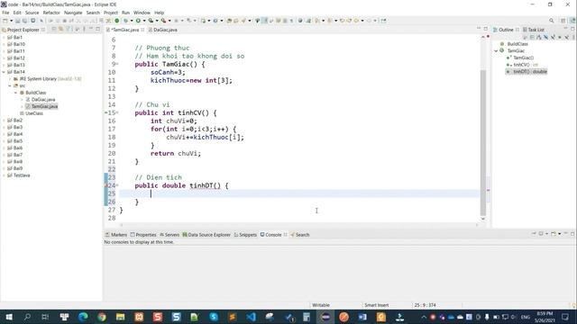
Task: Open the Navigate menu
Action: [73, 13]
